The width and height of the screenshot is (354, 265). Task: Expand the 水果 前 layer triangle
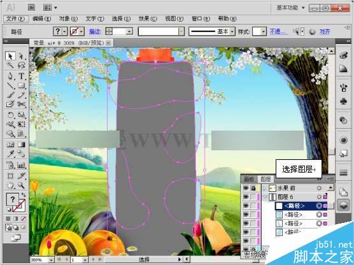click(265, 188)
